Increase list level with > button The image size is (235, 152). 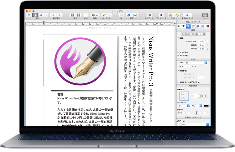tap(196, 66)
